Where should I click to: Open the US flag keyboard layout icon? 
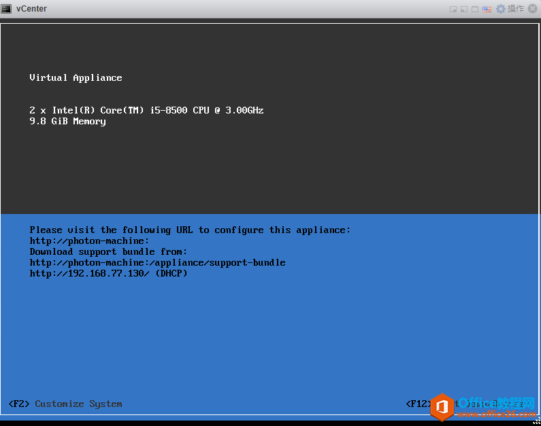point(487,10)
